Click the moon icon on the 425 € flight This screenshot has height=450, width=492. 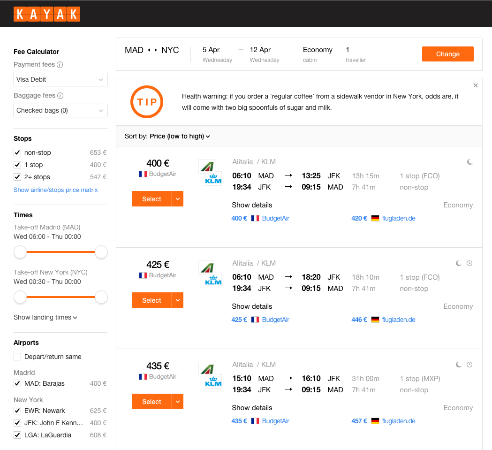click(459, 263)
